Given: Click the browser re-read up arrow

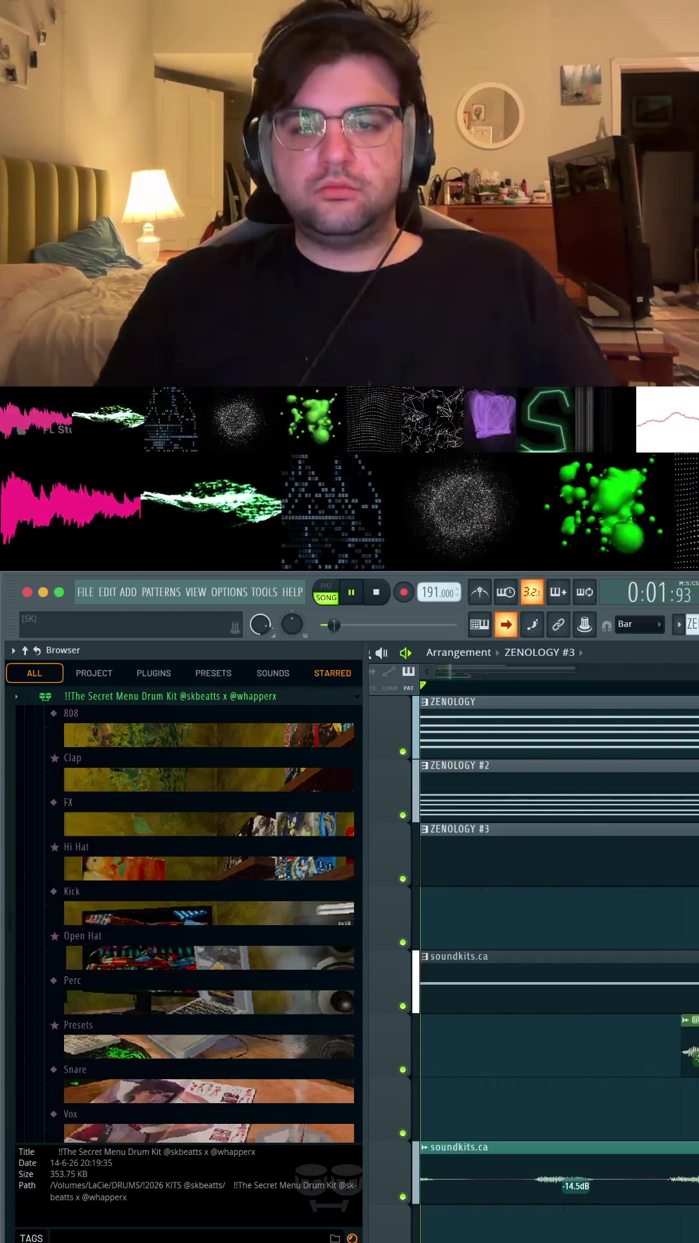Looking at the screenshot, I should (x=25, y=651).
